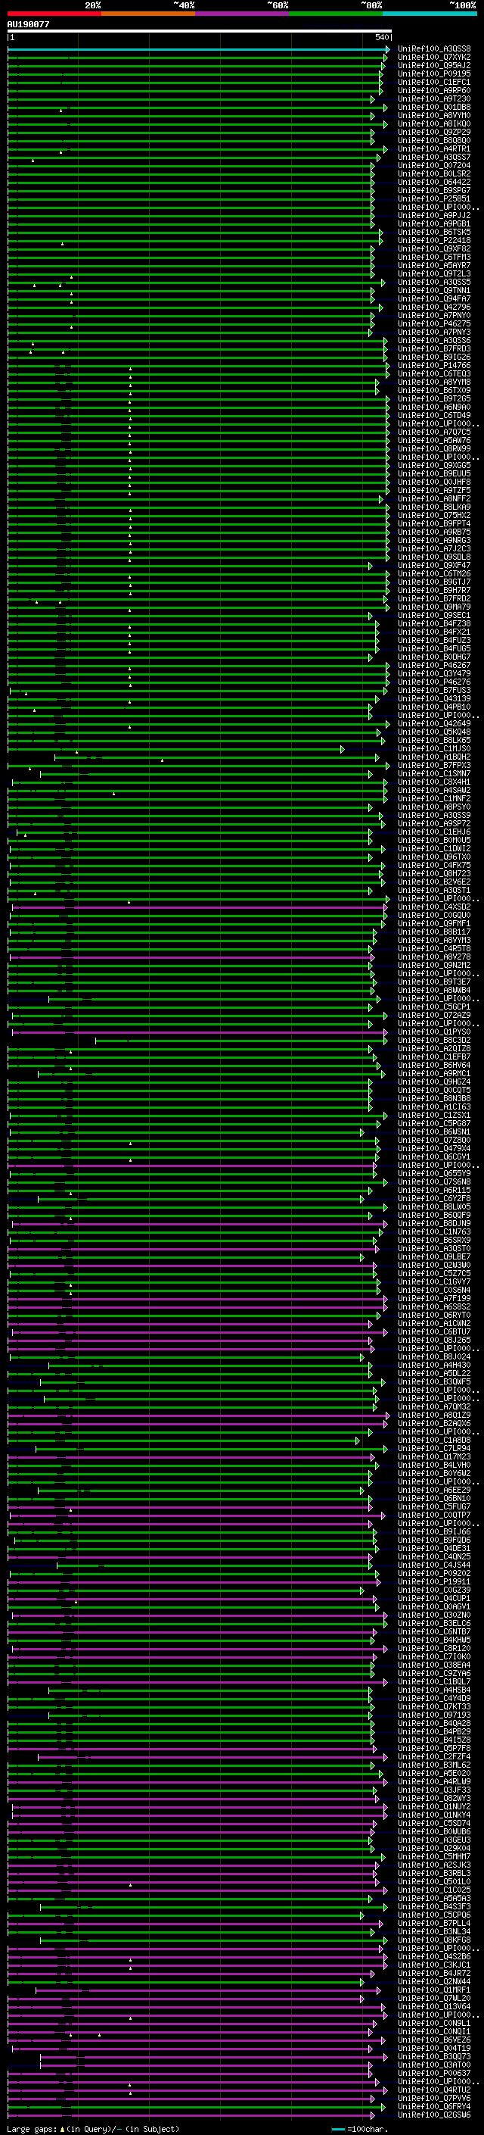Select hit label UniRef100_A9T230
The height and width of the screenshot is (2135, 484).
click(x=434, y=98)
